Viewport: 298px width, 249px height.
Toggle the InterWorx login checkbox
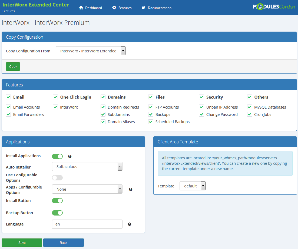click(55, 107)
